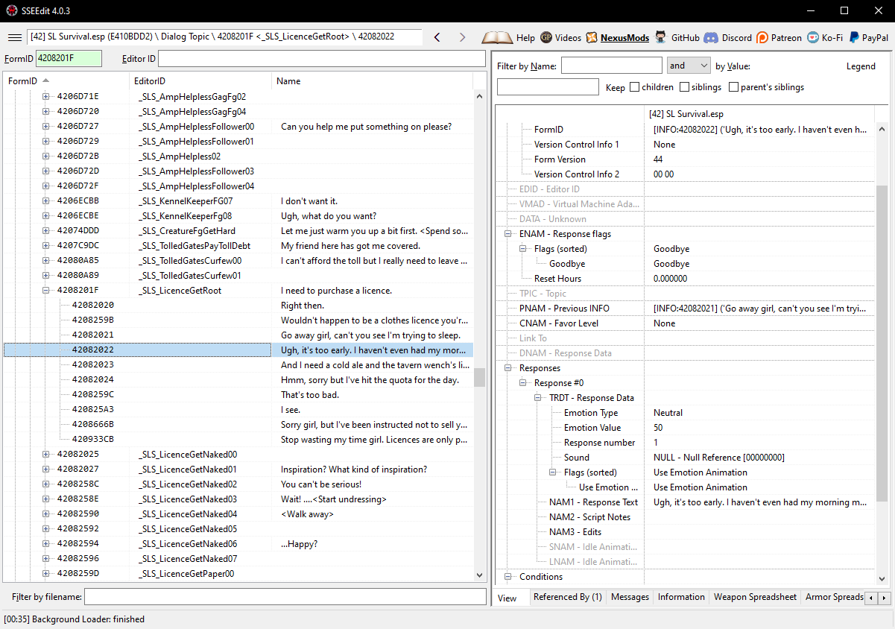This screenshot has height=629, width=895.
Task: Go back with the left arrow
Action: point(437,37)
